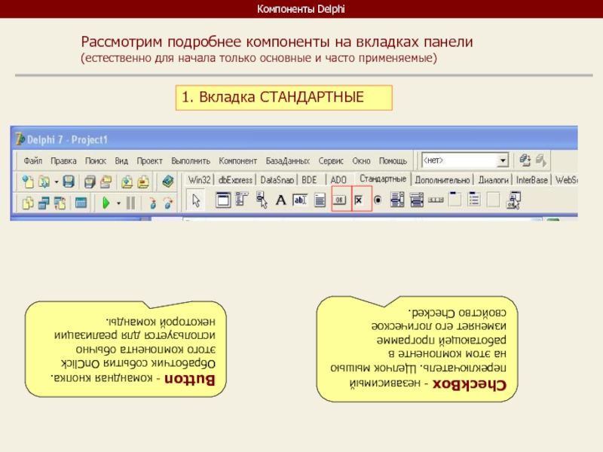Switch to the Диалоги palette tab
The width and height of the screenshot is (603, 452).
(494, 180)
